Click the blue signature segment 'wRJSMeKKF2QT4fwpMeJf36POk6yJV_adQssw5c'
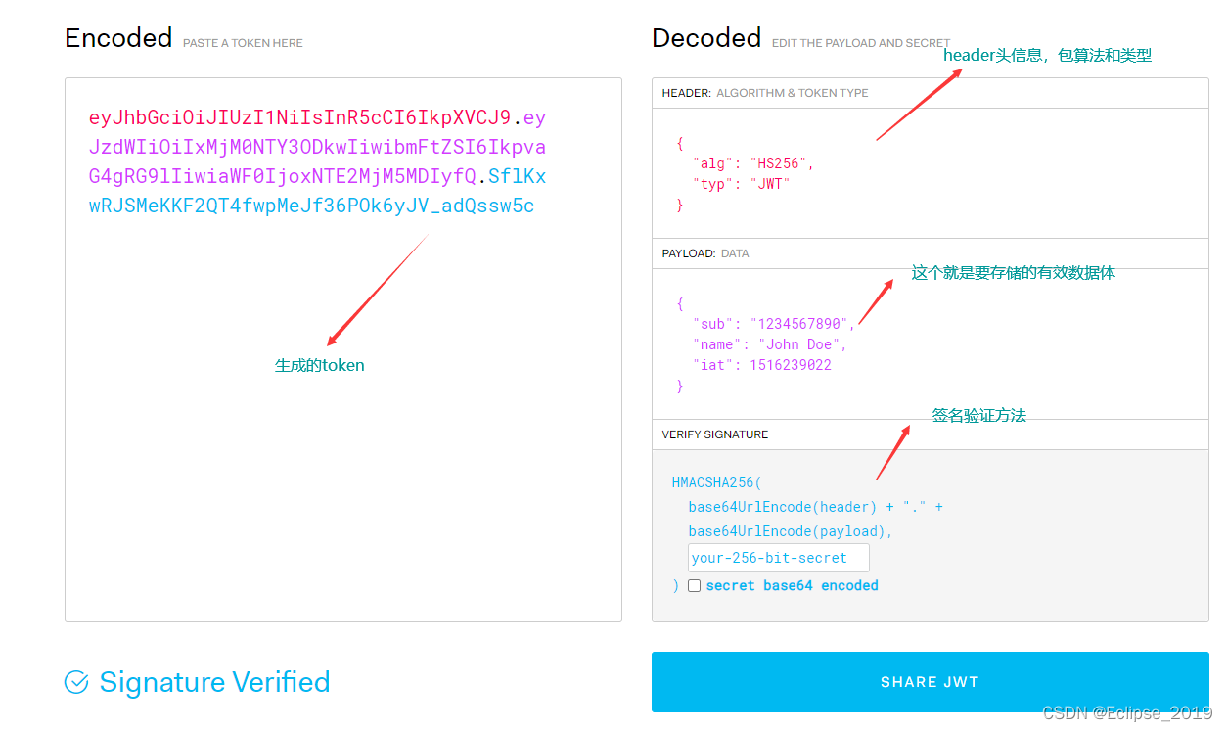Image resolution: width=1227 pixels, height=731 pixels. [312, 206]
